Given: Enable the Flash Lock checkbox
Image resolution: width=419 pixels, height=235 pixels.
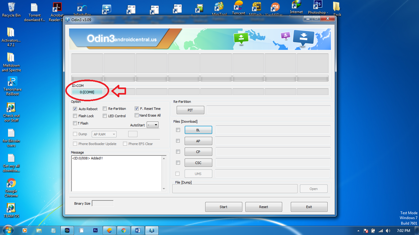Looking at the screenshot, I should (x=75, y=116).
